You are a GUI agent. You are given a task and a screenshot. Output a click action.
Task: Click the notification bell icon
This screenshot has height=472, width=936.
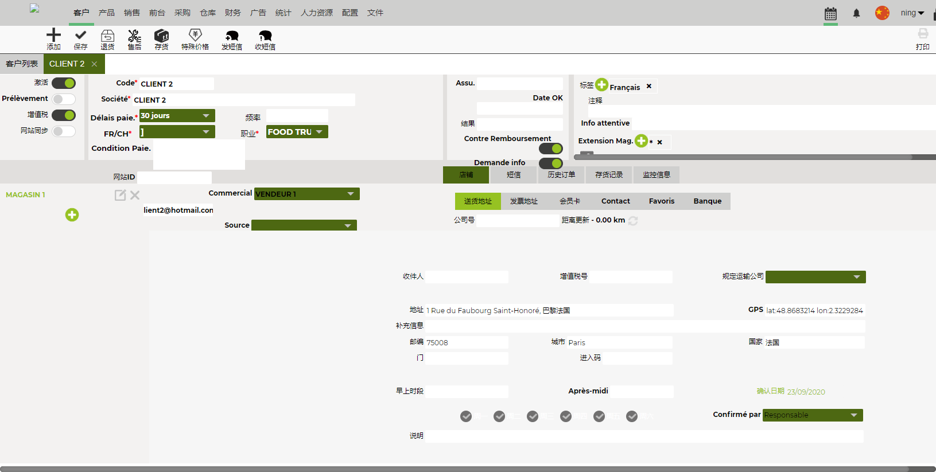[856, 13]
